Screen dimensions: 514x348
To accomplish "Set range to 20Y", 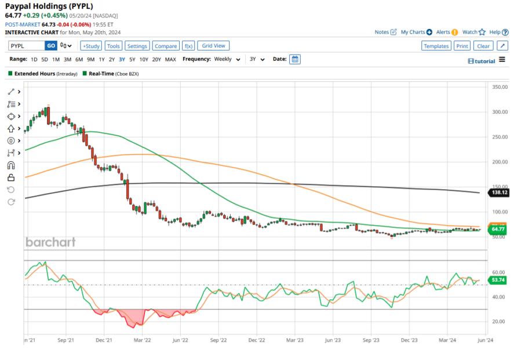I will click(156, 59).
